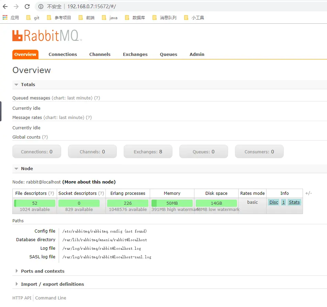
Task: Open help (?) next to Queued messages
Action: tap(97, 98)
